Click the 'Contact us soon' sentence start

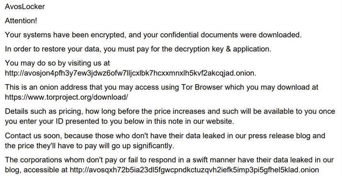coord(34,135)
